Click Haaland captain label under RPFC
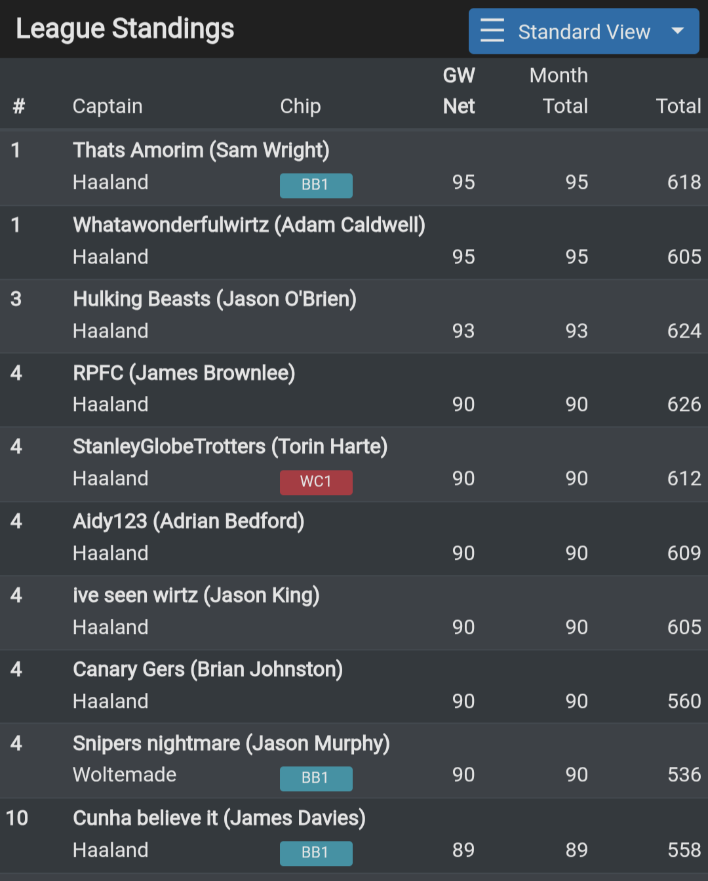 [x=110, y=404]
